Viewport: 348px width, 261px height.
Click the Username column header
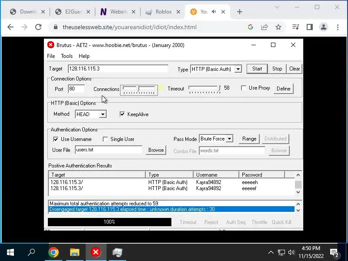216,175
